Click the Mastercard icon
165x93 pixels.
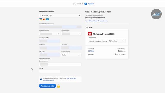click(x=44, y=19)
